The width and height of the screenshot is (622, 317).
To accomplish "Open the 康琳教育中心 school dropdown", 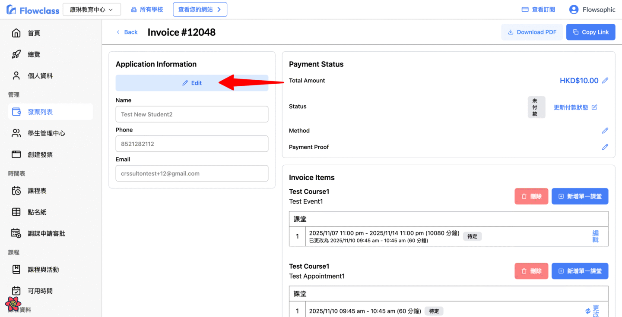I will [x=92, y=9].
